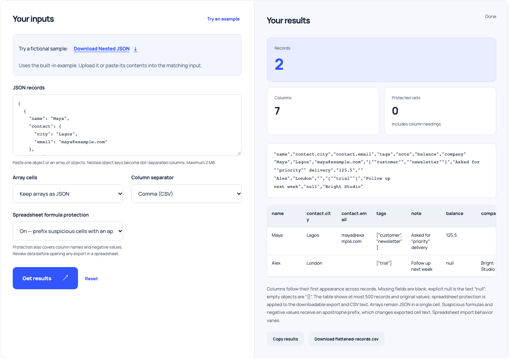Click the Maya cell in the table

tap(284, 241)
